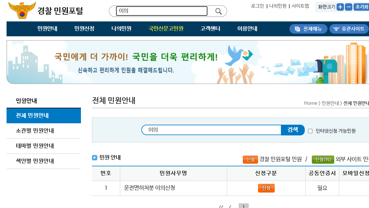Click the 민원사무명 column header
The image size is (369, 208).
tap(173, 173)
